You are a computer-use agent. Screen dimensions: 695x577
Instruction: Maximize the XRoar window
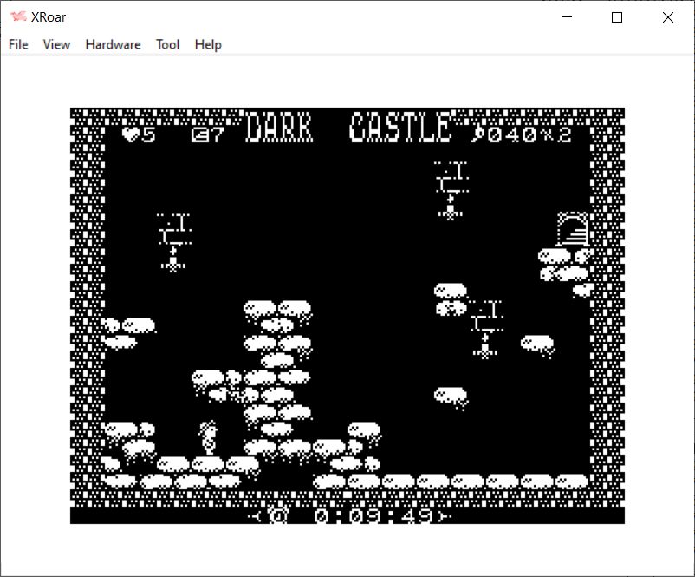click(x=617, y=17)
